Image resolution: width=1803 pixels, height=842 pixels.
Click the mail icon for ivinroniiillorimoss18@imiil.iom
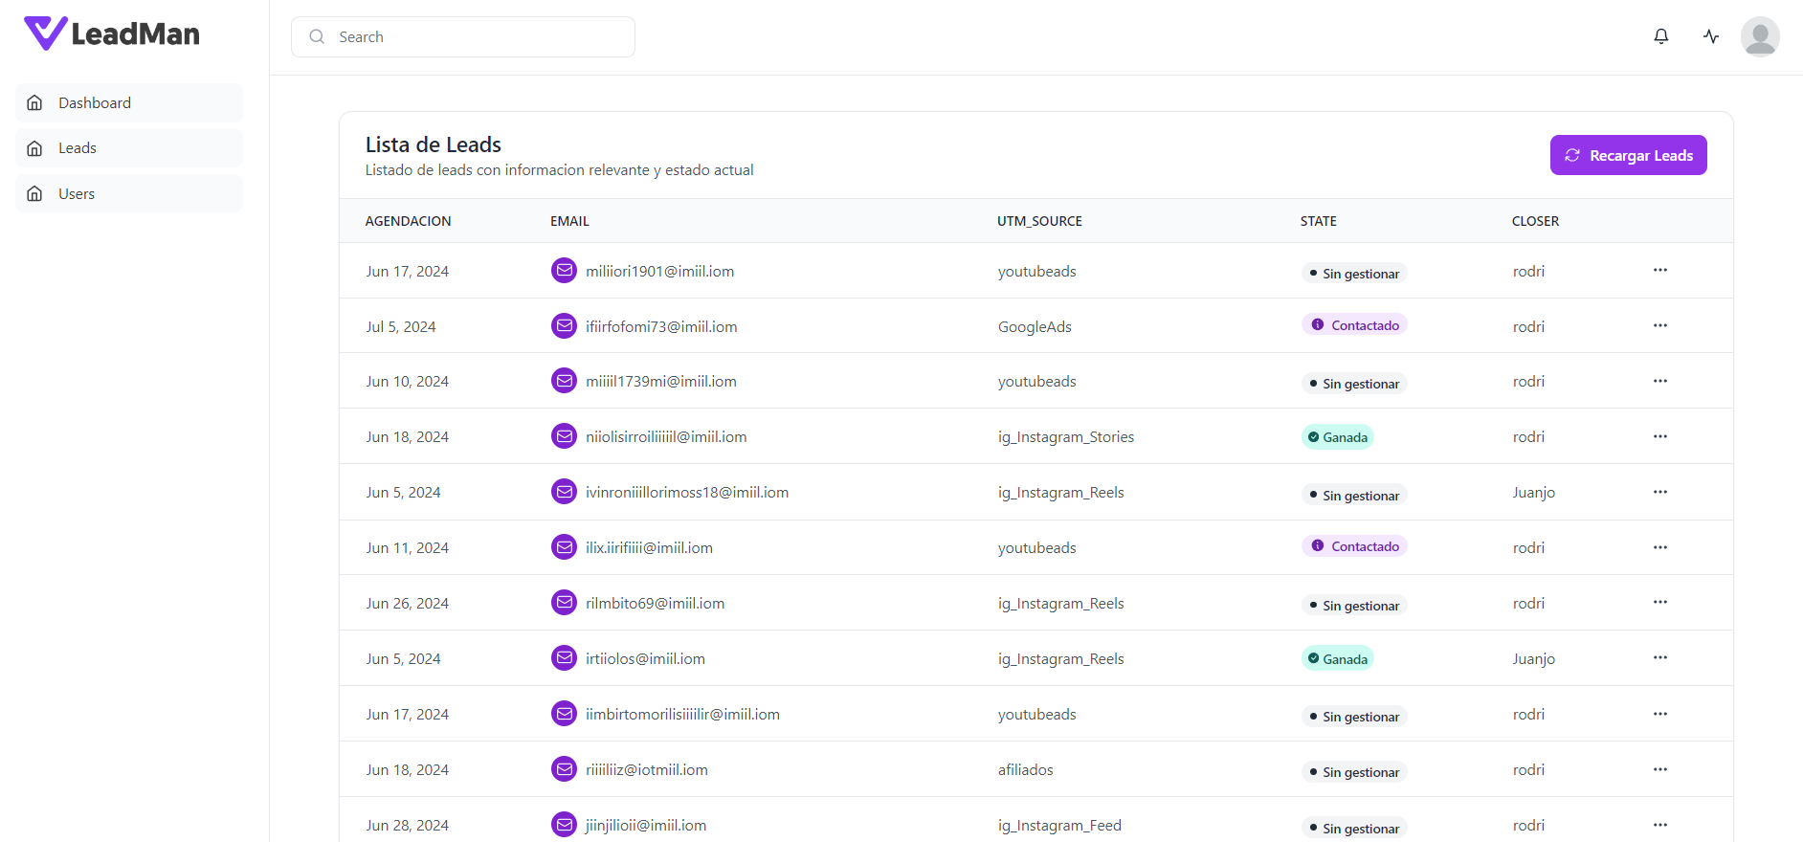pyautogui.click(x=565, y=492)
